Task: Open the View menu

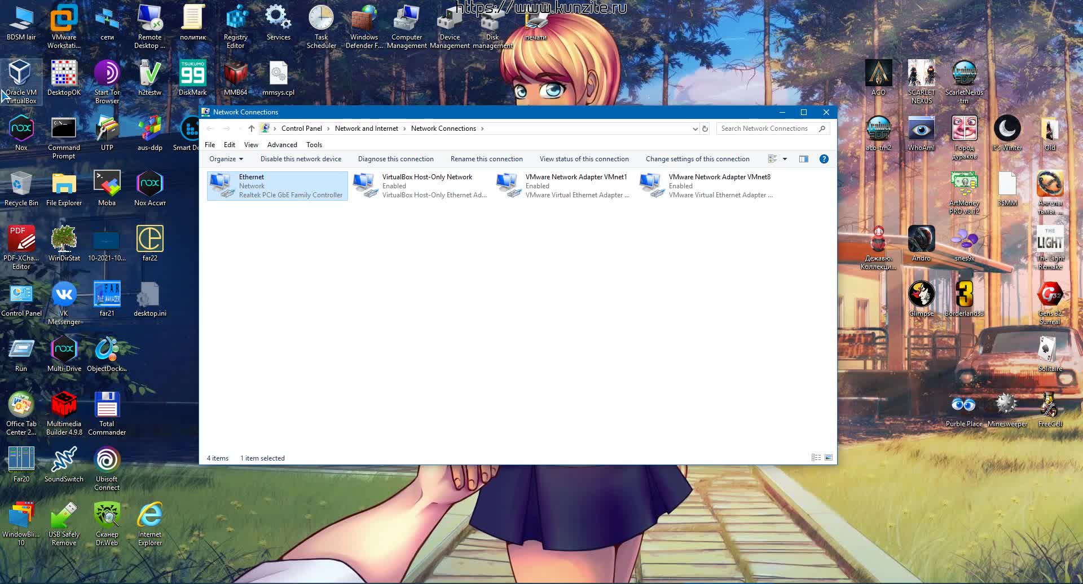Action: tap(251, 145)
